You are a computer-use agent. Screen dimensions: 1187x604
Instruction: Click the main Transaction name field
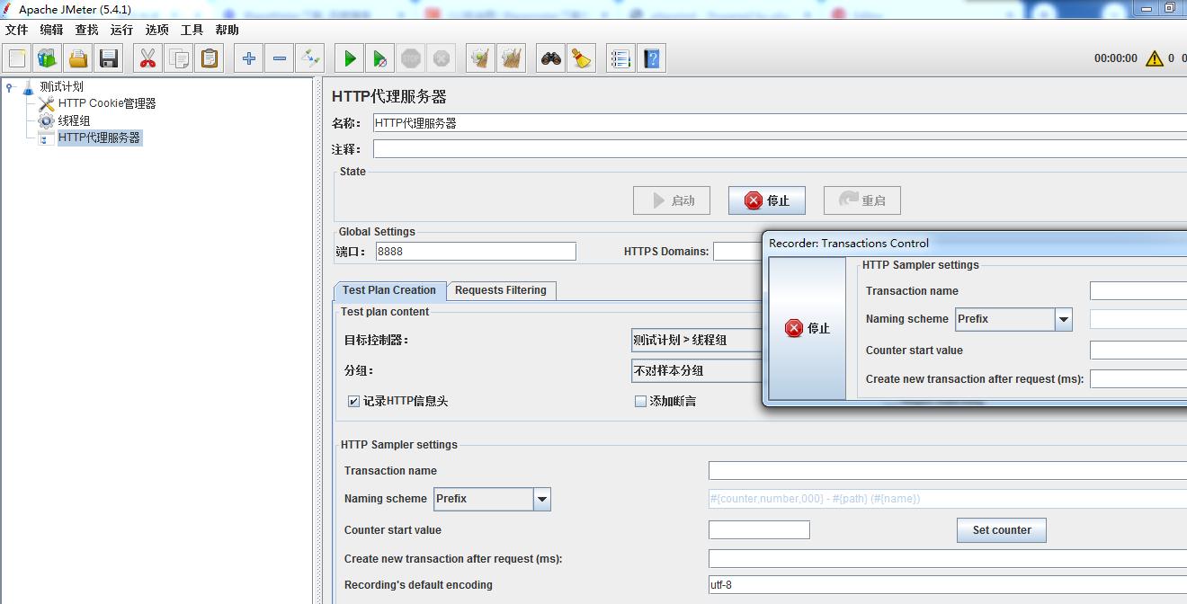click(948, 471)
